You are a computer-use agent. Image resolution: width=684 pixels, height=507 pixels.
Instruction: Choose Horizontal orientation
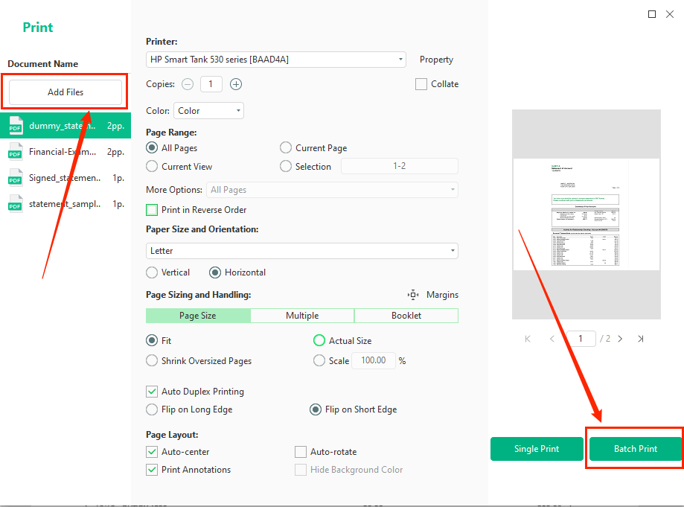coord(215,272)
